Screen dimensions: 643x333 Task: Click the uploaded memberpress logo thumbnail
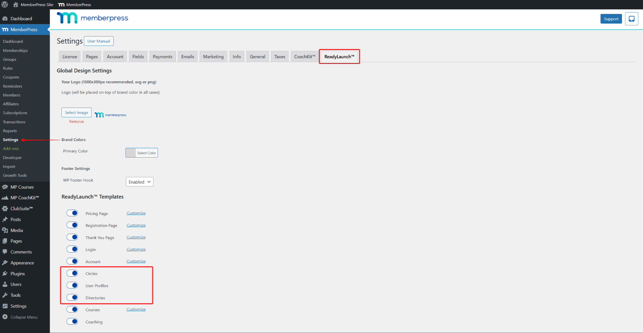click(110, 115)
